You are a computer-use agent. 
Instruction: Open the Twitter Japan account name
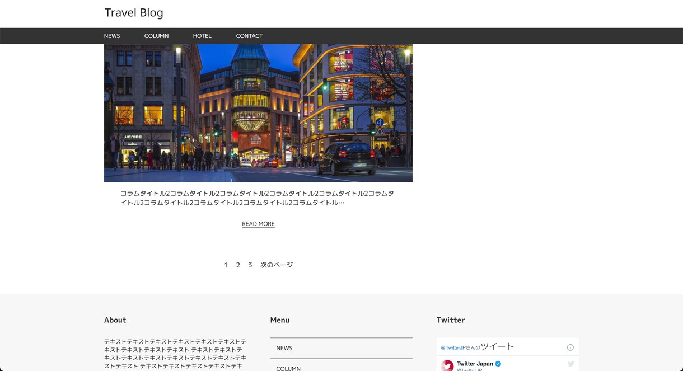(475, 364)
